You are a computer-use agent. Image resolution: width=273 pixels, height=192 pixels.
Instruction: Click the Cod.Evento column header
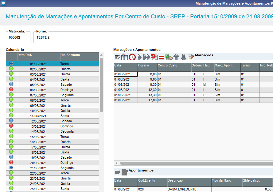(152, 182)
